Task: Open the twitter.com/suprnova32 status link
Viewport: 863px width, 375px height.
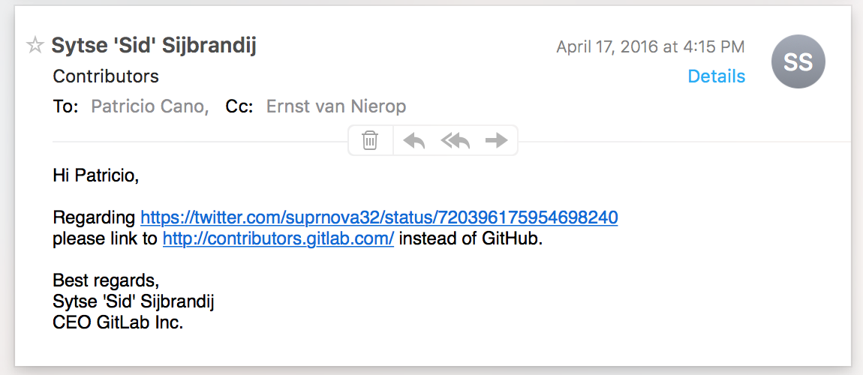Action: point(379,217)
